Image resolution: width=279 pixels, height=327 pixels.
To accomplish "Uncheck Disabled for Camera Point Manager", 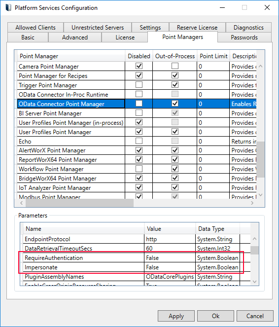I will [x=139, y=66].
